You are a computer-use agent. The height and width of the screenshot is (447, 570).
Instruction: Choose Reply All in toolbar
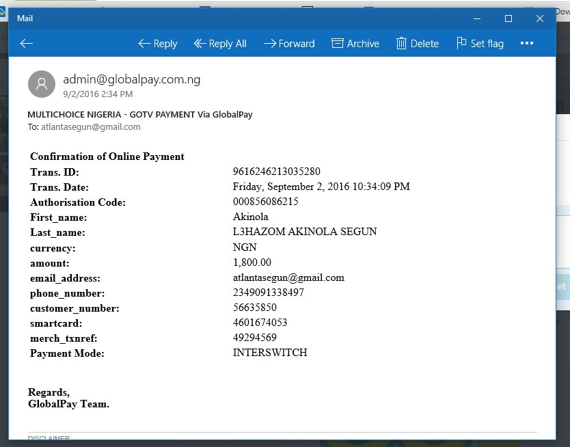[220, 44]
